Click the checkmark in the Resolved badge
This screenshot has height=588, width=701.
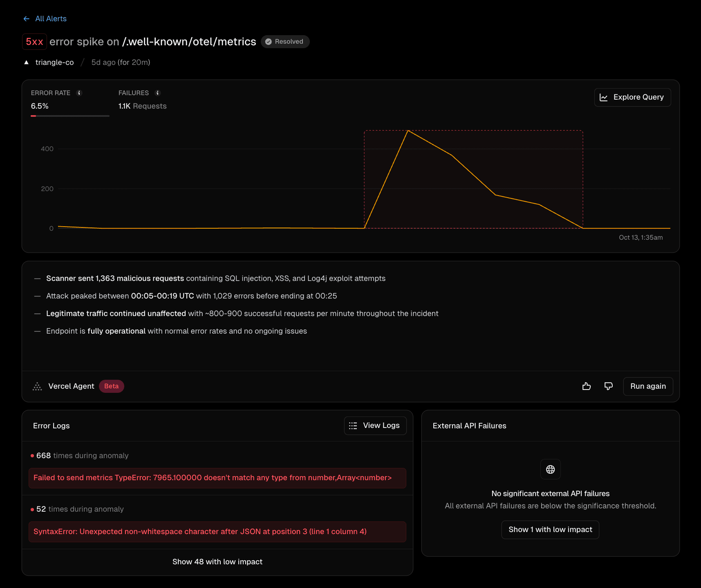point(269,41)
